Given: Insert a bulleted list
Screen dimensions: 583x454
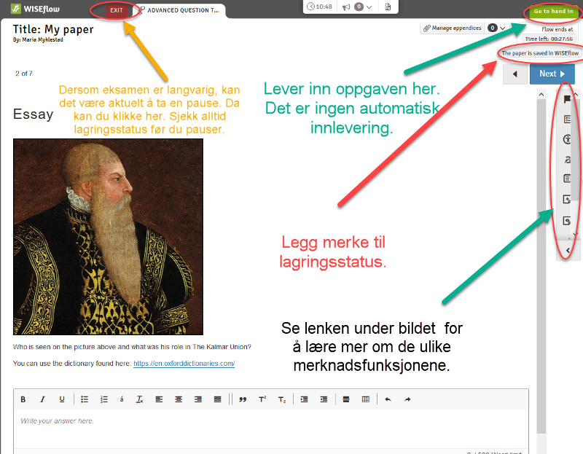Looking at the screenshot, I should coord(85,399).
